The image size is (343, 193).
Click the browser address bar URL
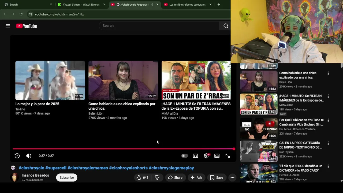pyautogui.click(x=60, y=14)
